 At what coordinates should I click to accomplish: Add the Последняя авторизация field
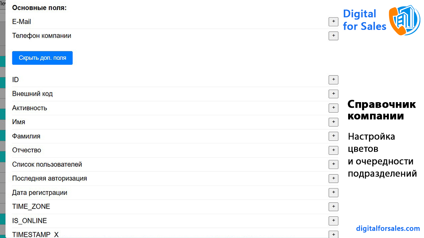pyautogui.click(x=333, y=178)
